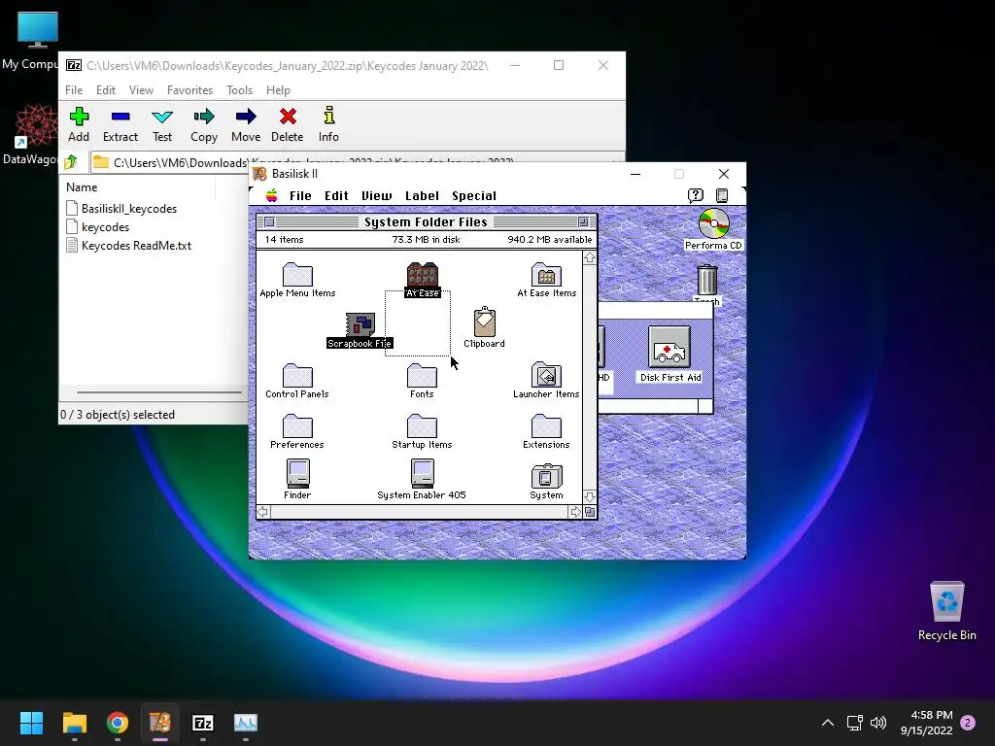Click the down scroll arrow in System Folder Files
Screen dimensions: 995x746
590,496
